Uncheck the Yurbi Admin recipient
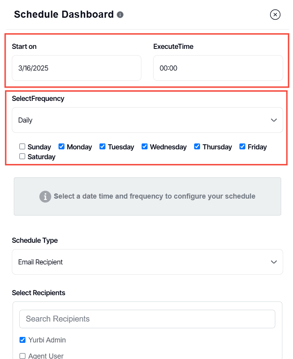The image size is (293, 359). point(22,340)
